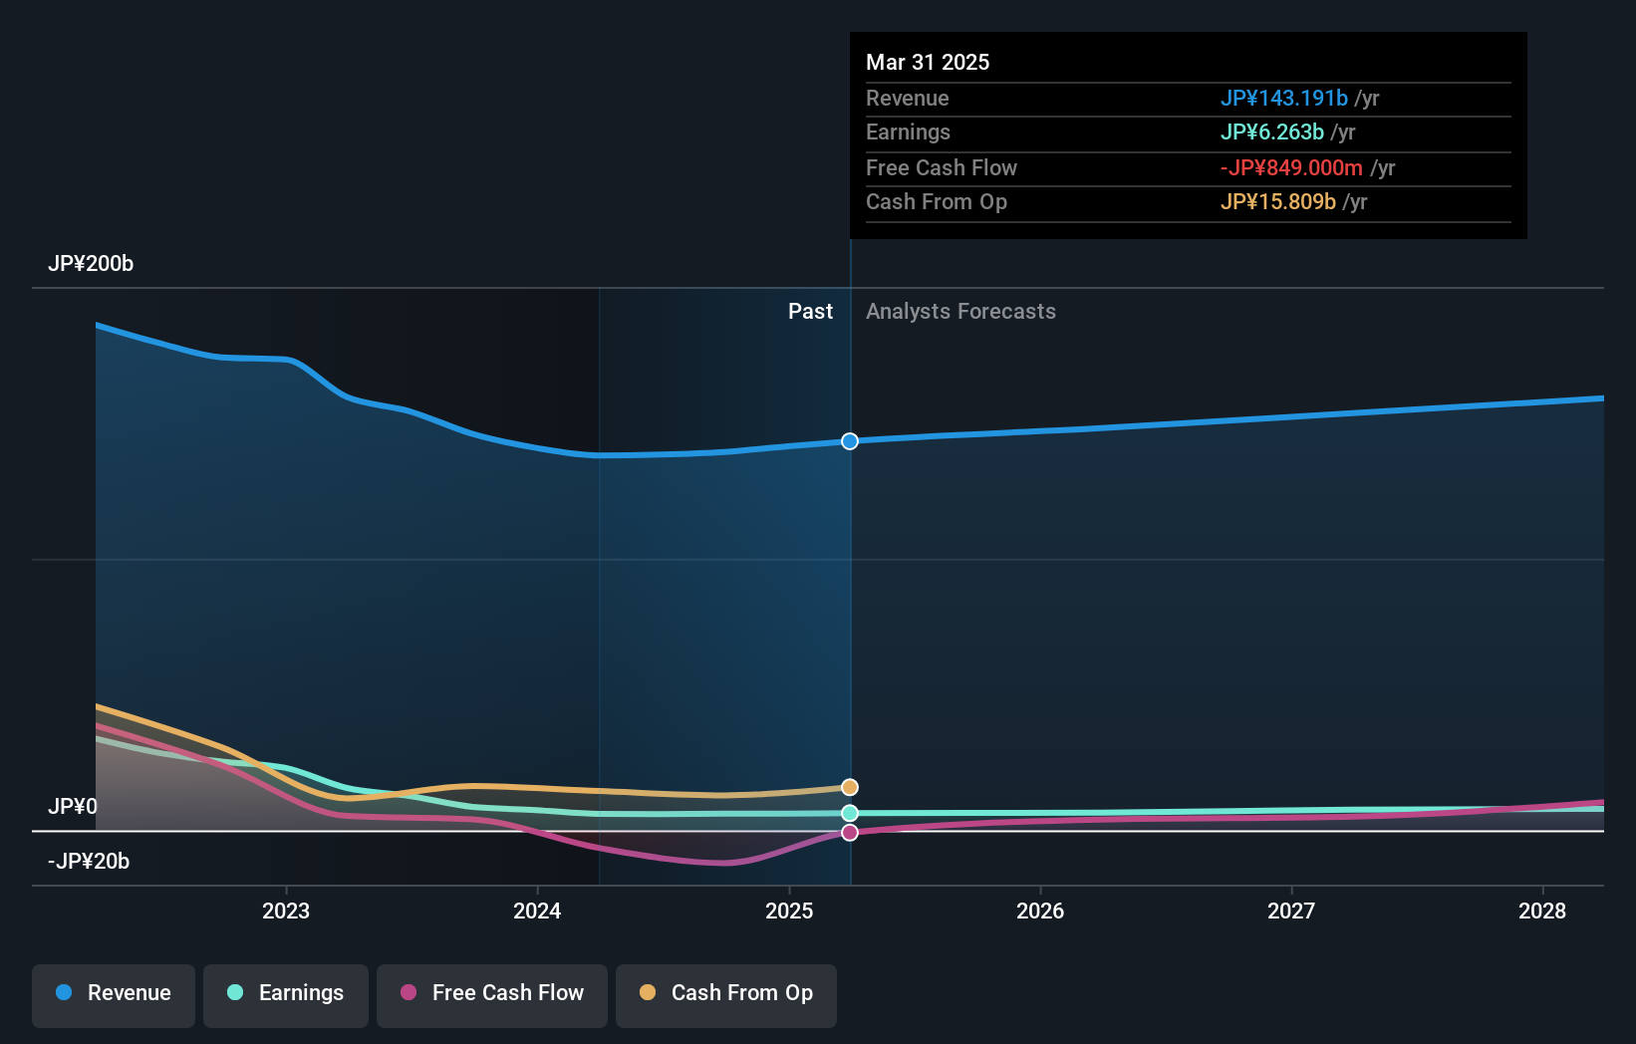Toggle the Earnings legend button
This screenshot has height=1044, width=1636.
[286, 995]
